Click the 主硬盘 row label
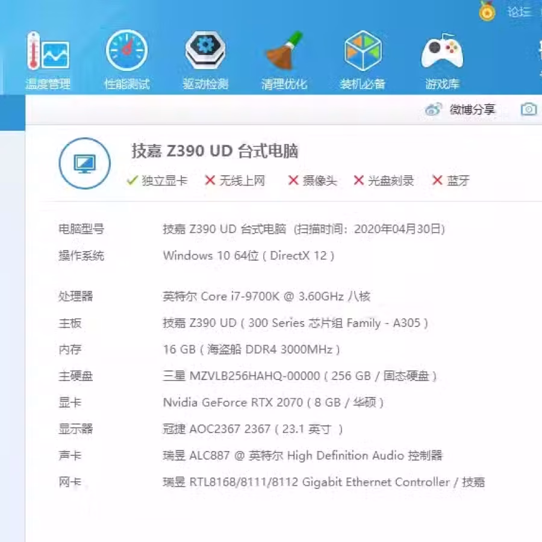 click(76, 376)
